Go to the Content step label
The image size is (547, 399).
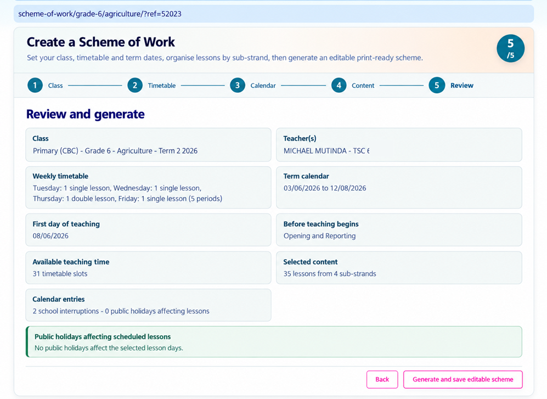[363, 86]
